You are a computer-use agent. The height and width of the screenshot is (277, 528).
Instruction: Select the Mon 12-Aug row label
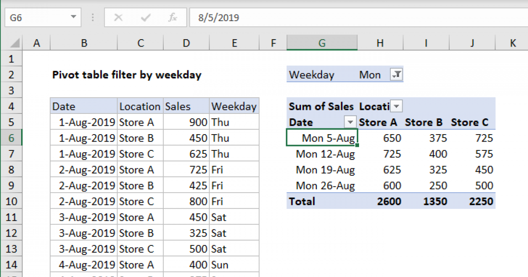[x=325, y=154]
